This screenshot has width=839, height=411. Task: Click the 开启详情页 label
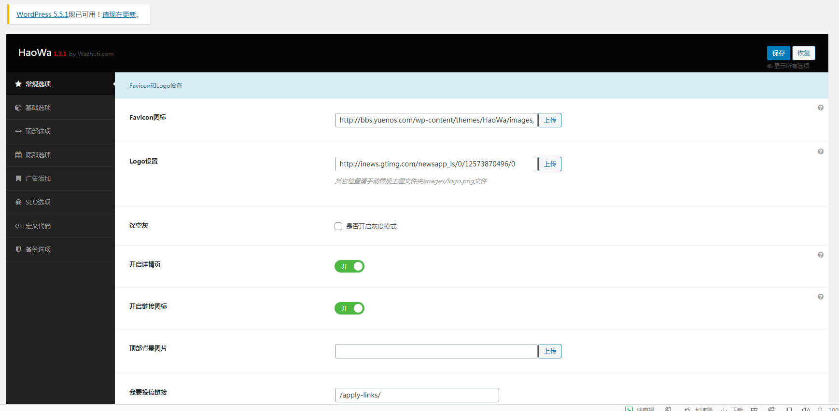point(145,264)
